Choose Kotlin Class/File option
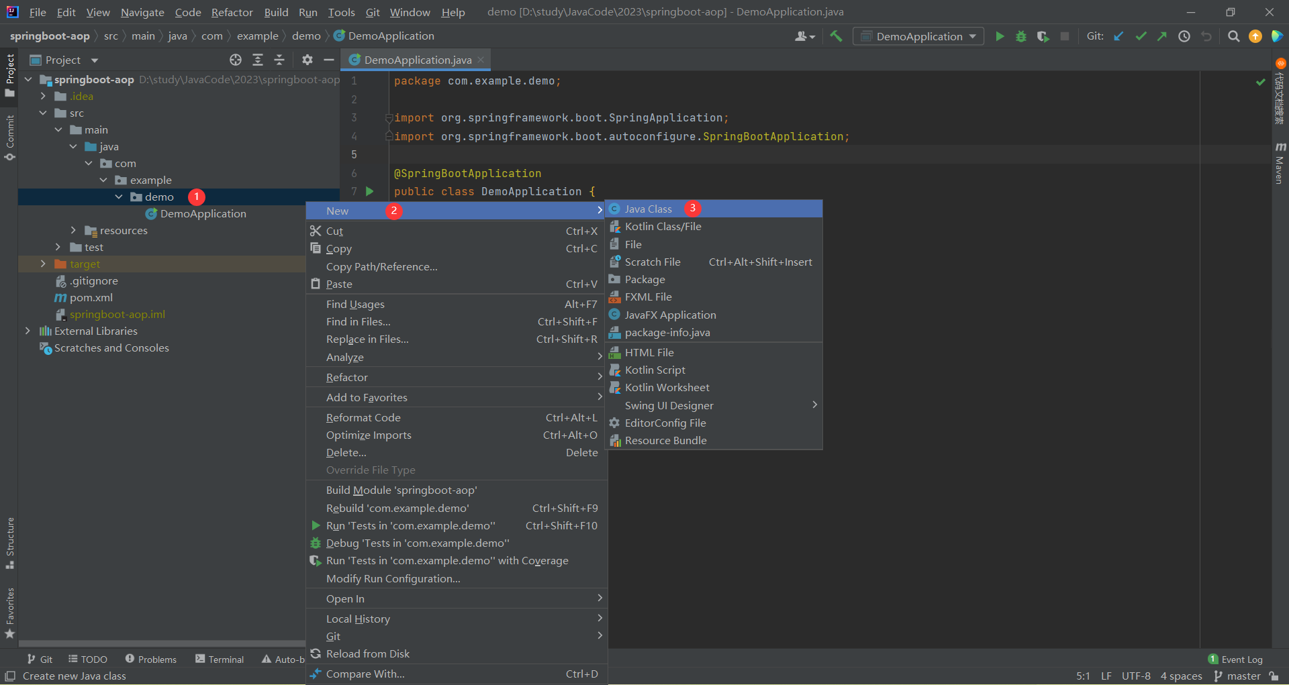Screen dimensions: 1289x685 pyautogui.click(x=714, y=226)
